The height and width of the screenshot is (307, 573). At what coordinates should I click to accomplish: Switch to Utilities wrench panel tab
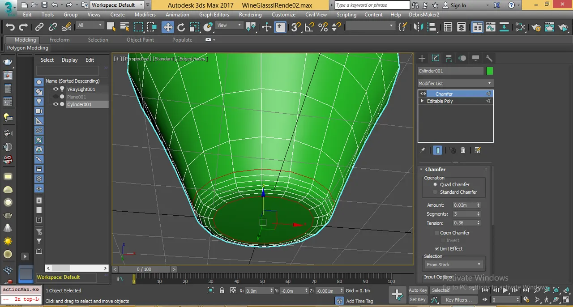click(489, 58)
